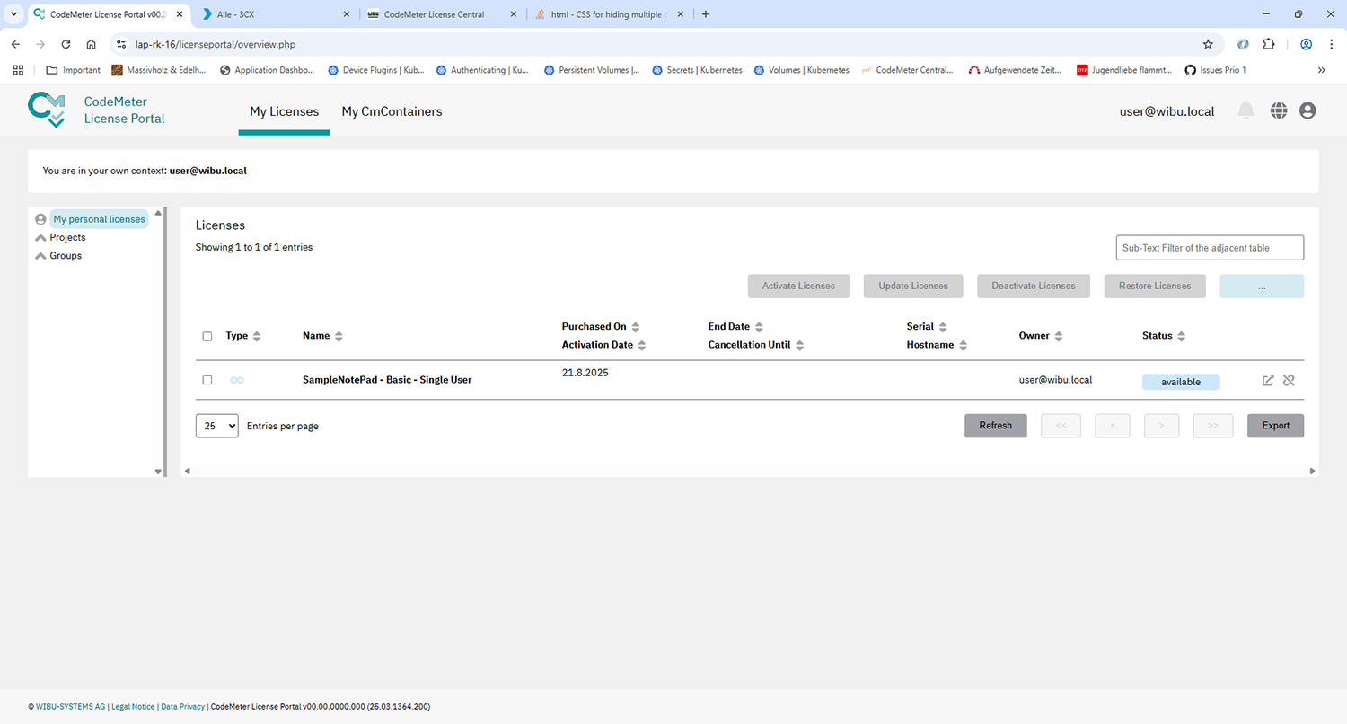
Task: Open a new browser tab
Action: tap(705, 14)
